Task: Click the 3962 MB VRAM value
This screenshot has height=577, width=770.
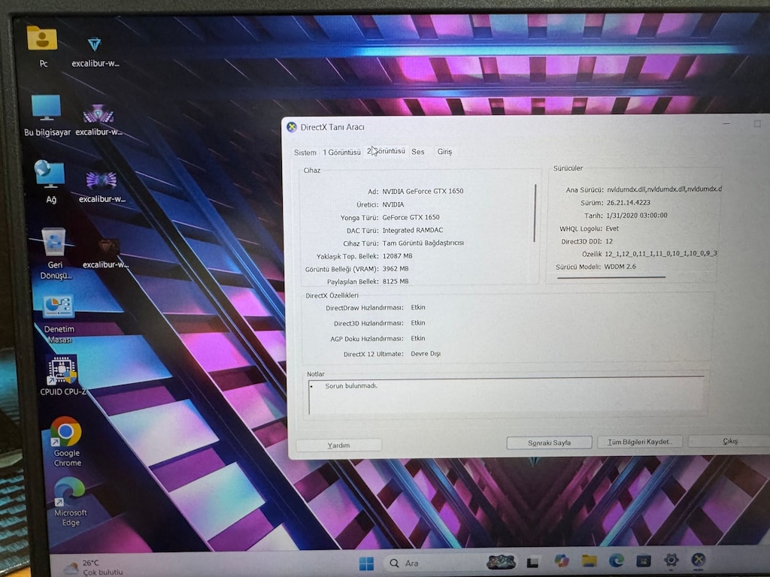Action: point(396,268)
